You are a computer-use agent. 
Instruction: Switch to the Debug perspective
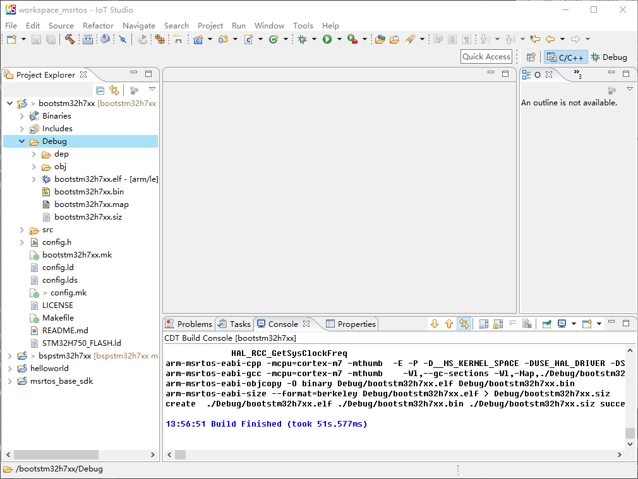pos(609,57)
